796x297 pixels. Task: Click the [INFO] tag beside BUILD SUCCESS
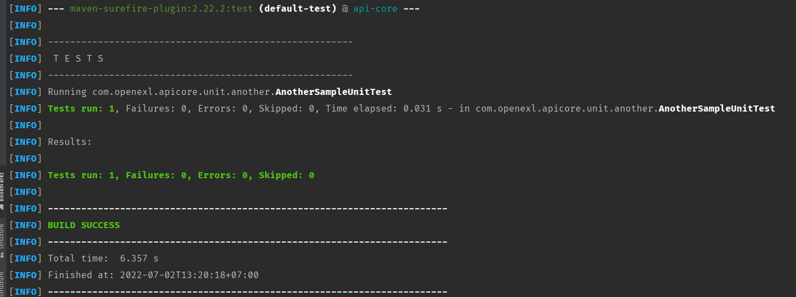coord(26,225)
